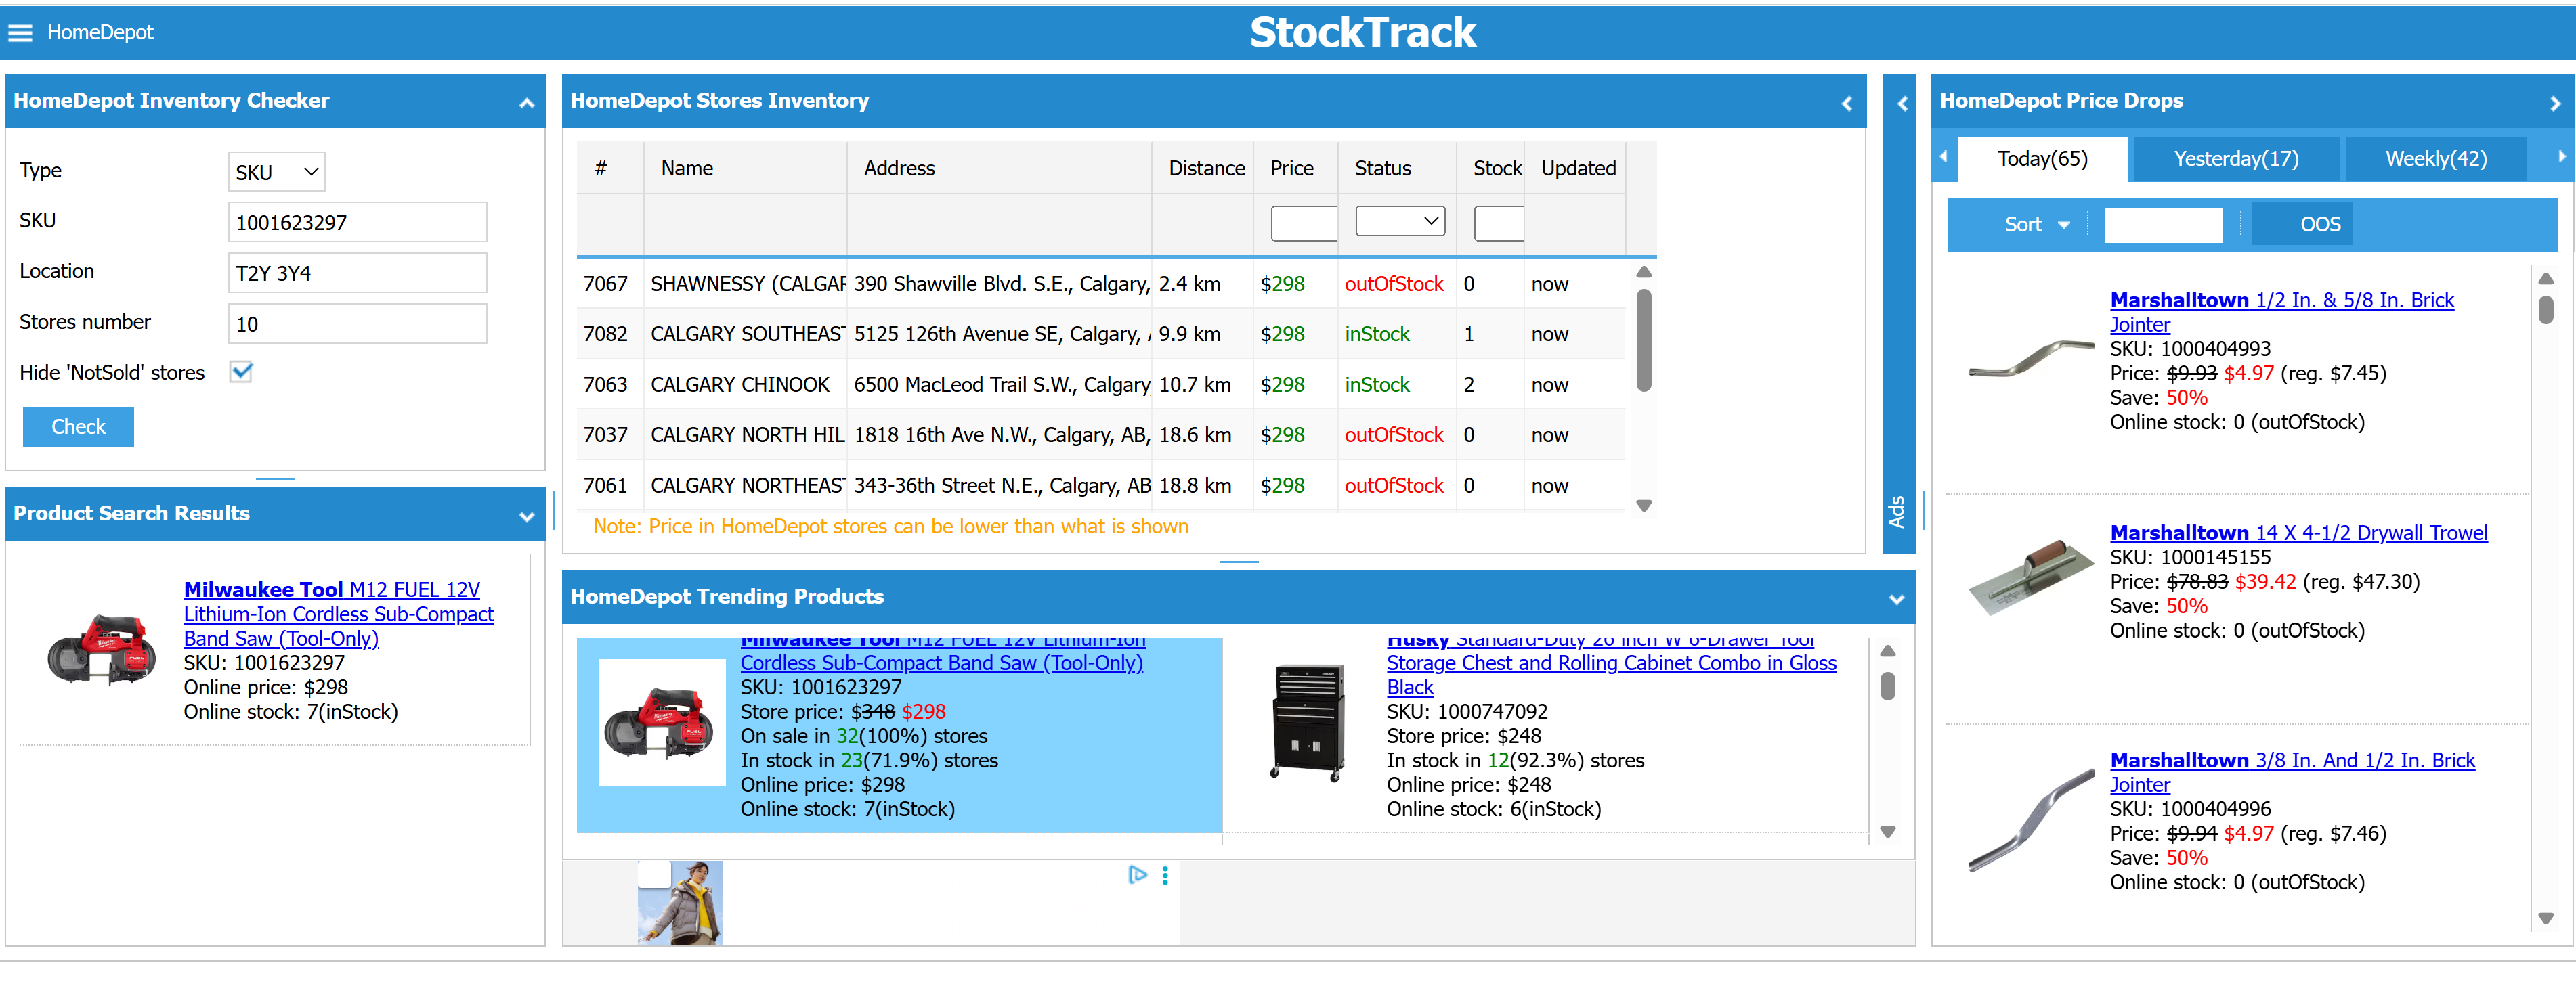The height and width of the screenshot is (984, 2576).
Task: Click the Check button
Action: [x=78, y=426]
